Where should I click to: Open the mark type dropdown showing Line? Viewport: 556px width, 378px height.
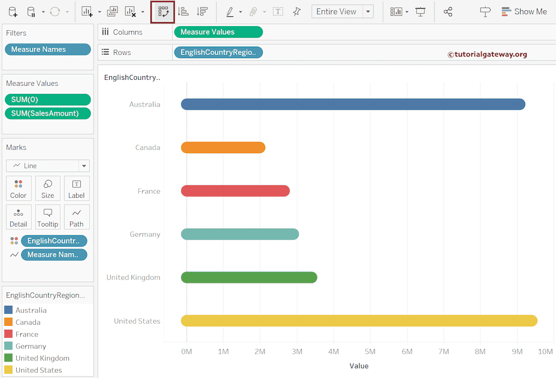[84, 166]
